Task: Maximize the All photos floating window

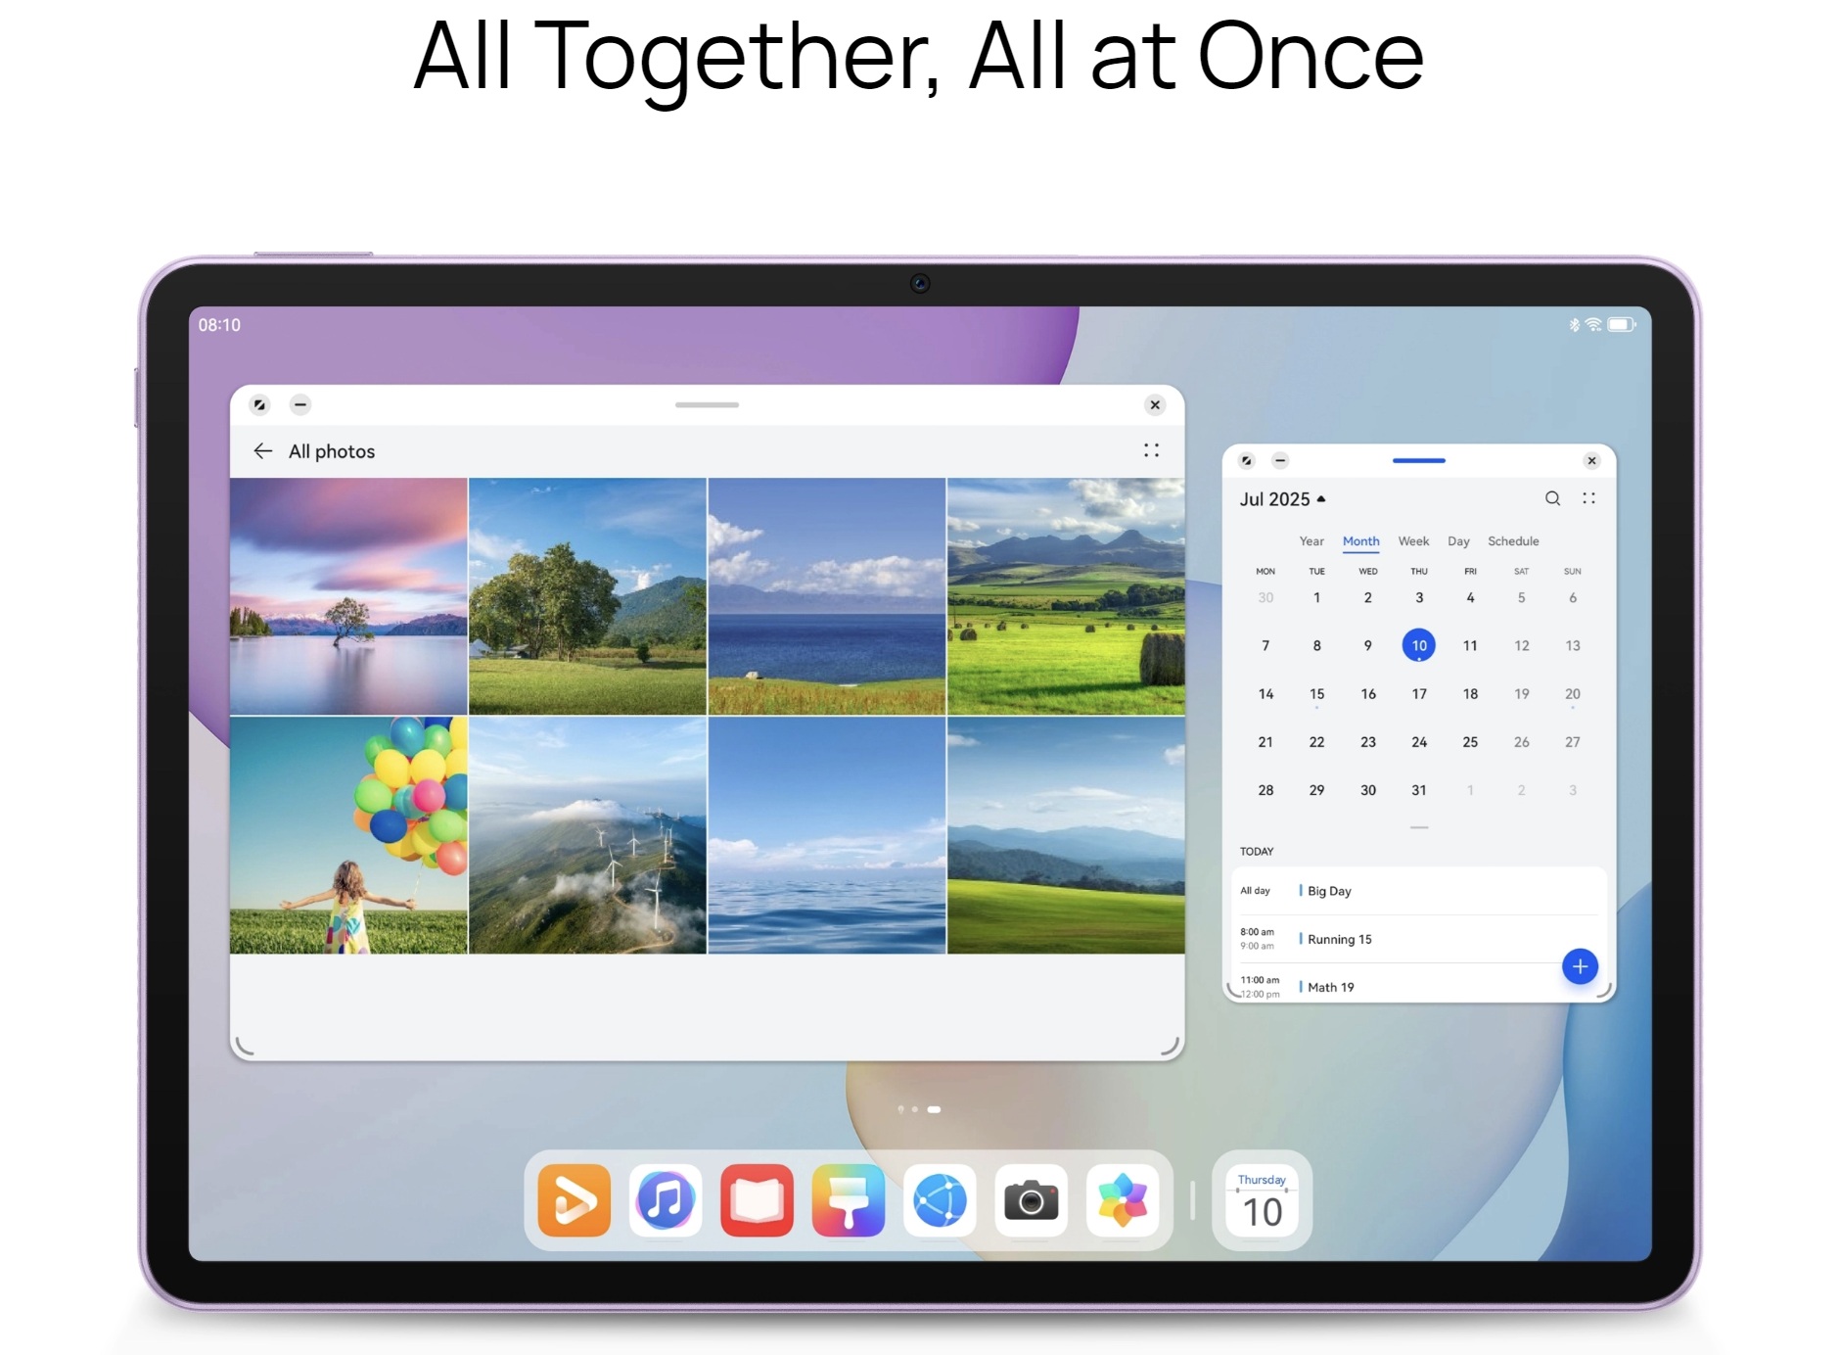Action: pos(259,404)
